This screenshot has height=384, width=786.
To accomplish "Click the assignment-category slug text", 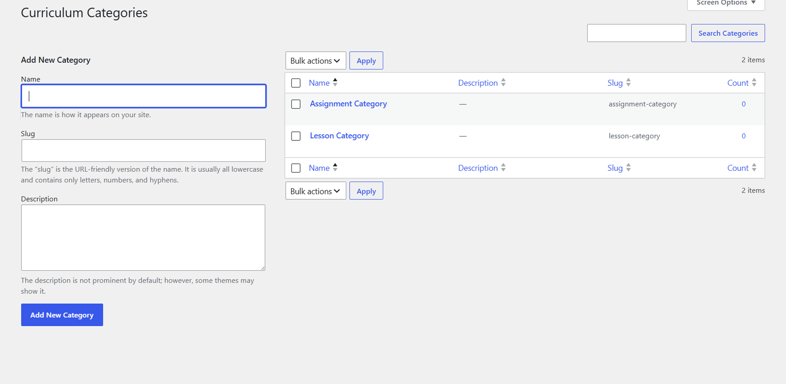I will [642, 104].
